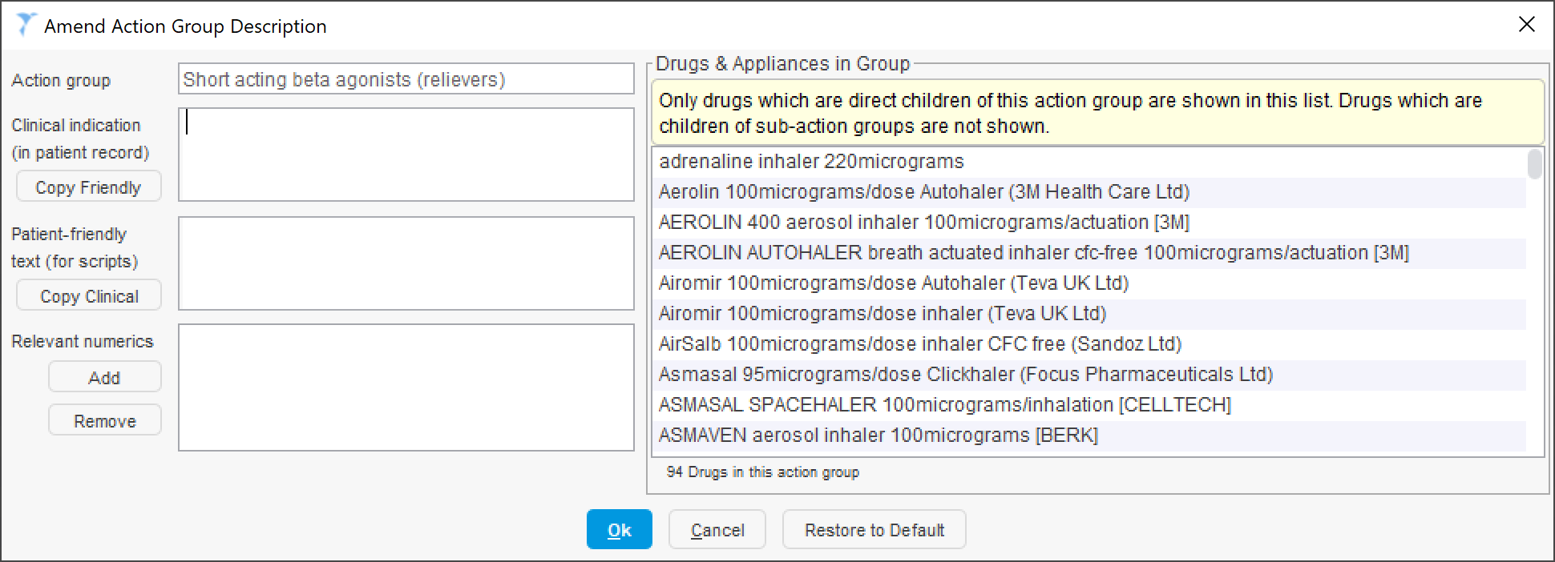Click the Remove button
Image resolution: width=1555 pixels, height=562 pixels.
click(105, 420)
